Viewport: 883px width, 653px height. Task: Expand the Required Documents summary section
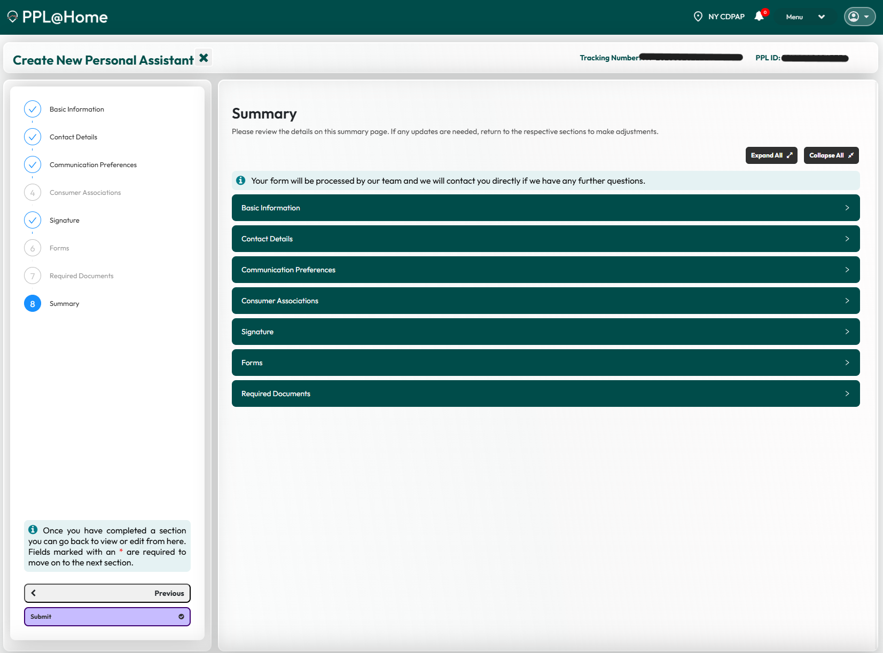point(545,394)
